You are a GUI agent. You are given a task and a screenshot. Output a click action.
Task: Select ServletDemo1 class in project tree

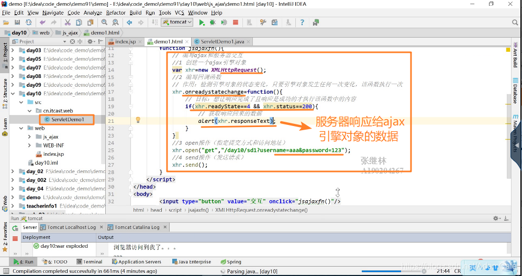pos(66,119)
